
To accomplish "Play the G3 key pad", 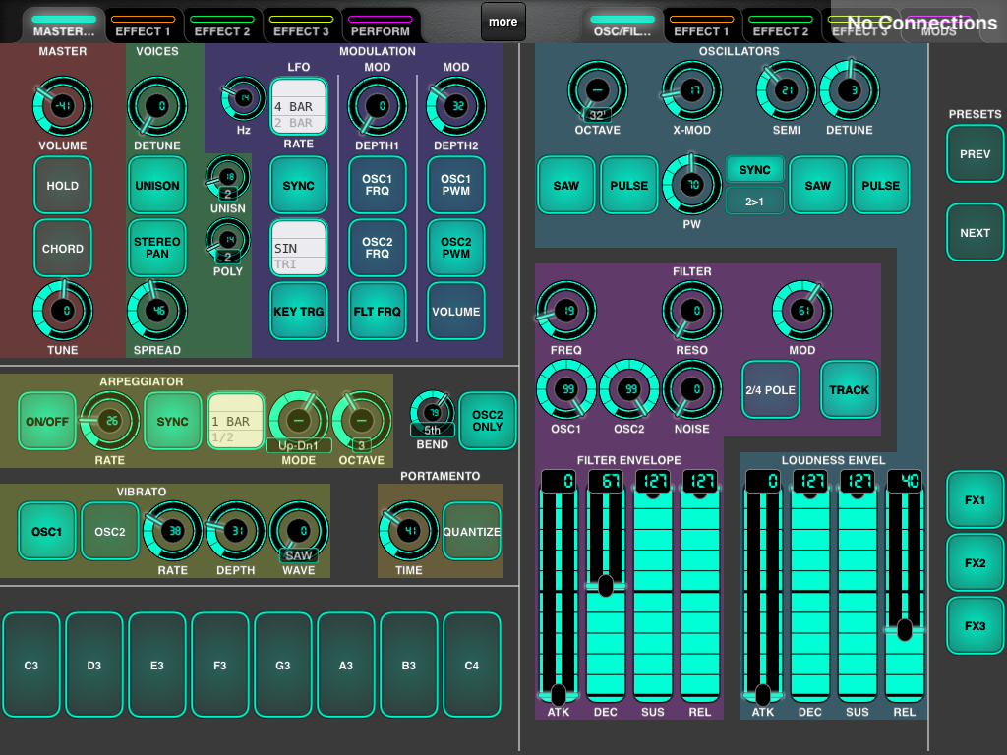I will pyautogui.click(x=282, y=665).
